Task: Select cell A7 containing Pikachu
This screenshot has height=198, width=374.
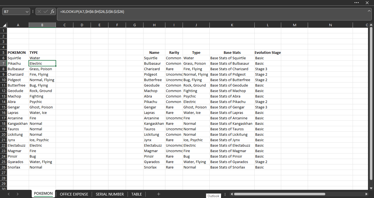Action: coord(18,63)
